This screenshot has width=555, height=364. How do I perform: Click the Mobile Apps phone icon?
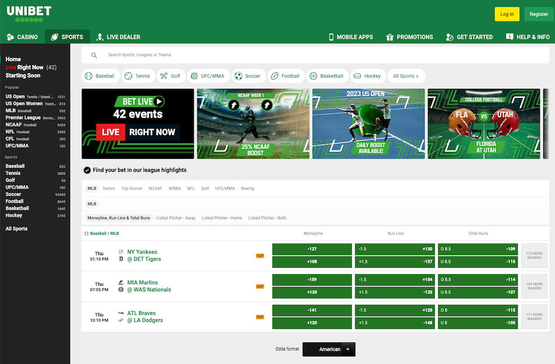coord(331,36)
